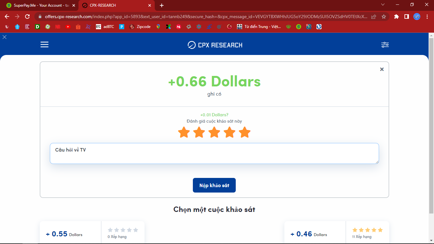Select the CPX-RESEARCH browser tab
434x244 pixels.
[116, 5]
